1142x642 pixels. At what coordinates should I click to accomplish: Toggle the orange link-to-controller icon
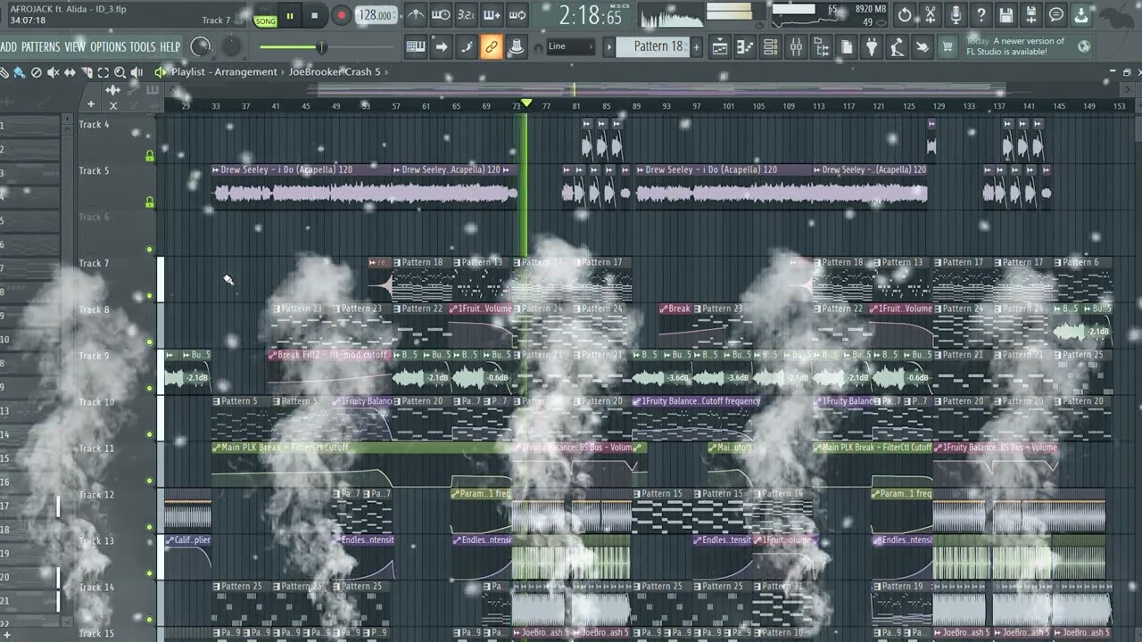click(x=492, y=47)
